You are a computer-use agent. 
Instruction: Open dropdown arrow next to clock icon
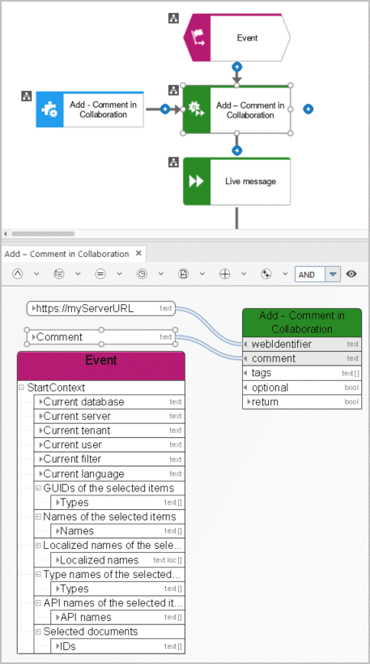(x=160, y=274)
